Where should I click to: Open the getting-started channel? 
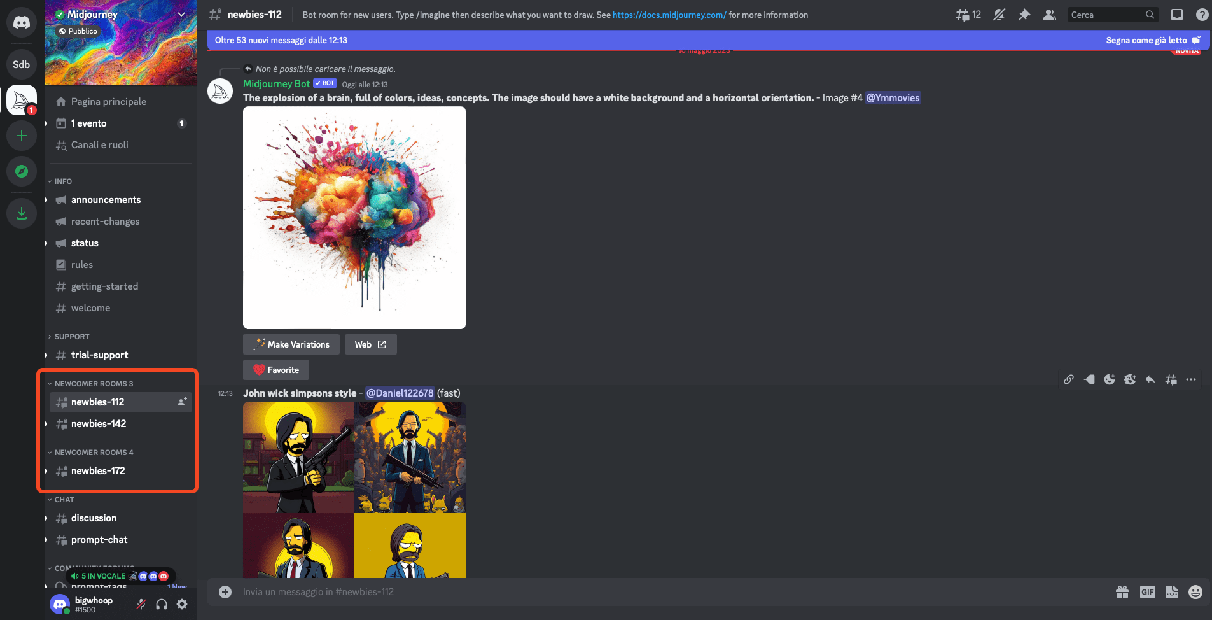pos(120,286)
